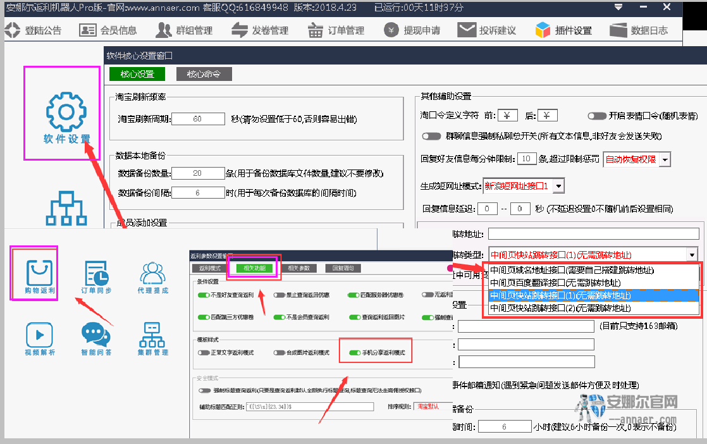Click the 数据备份数量 field showing 20
Image resolution: width=707 pixels, height=444 pixels.
[x=198, y=173]
